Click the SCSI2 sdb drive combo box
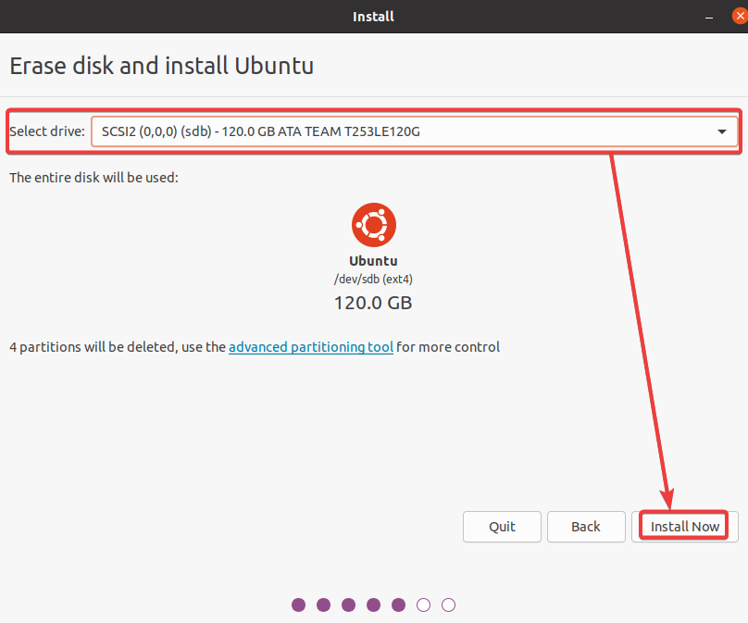The width and height of the screenshot is (748, 623). [415, 131]
